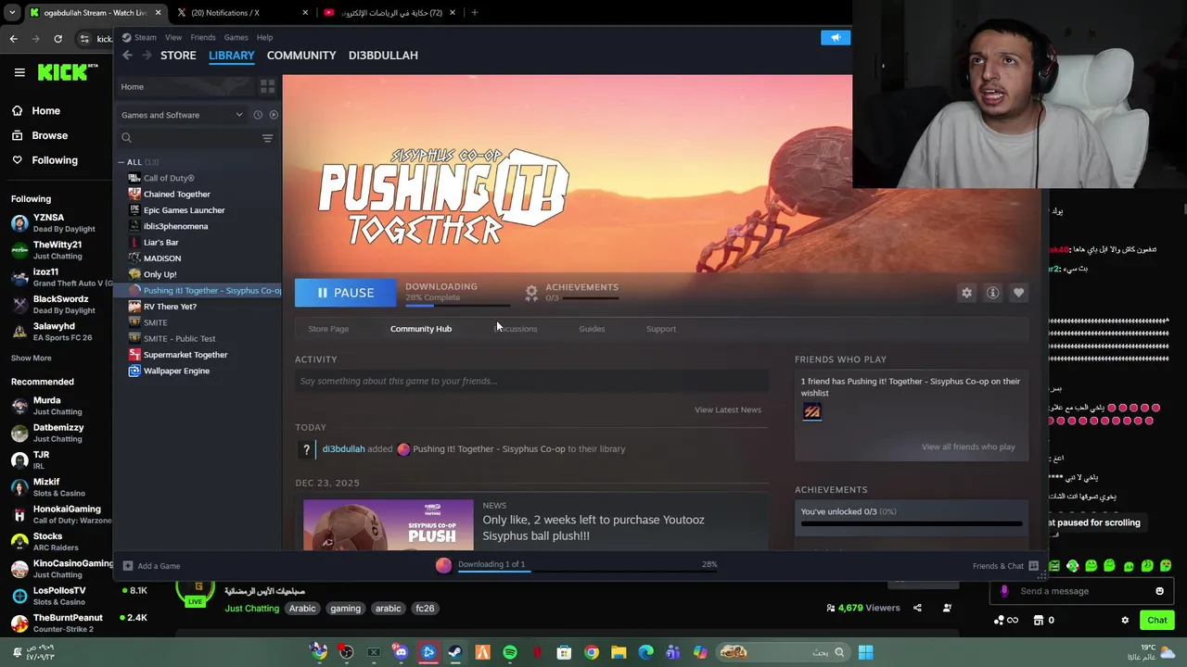Open Friends & Chat in Steam
Screen dimensions: 1187x667
pos(1005,566)
